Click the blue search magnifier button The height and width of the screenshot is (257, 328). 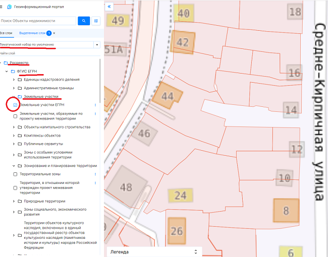pos(84,21)
